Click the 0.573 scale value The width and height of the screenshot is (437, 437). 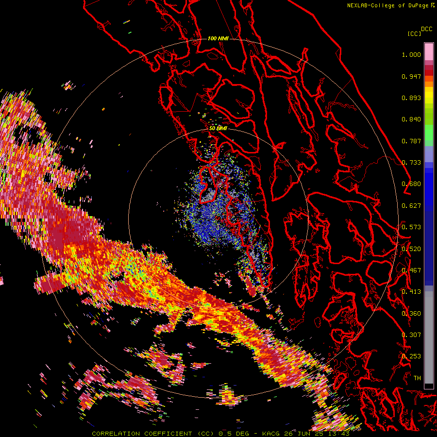(x=411, y=227)
